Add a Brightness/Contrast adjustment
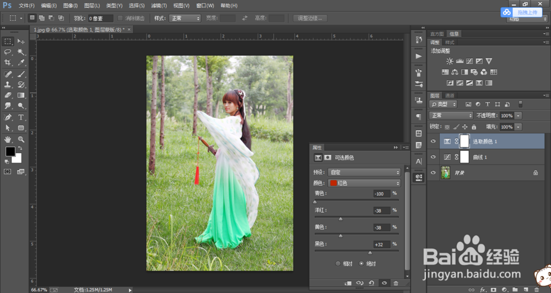The height and width of the screenshot is (293, 551). 450,61
